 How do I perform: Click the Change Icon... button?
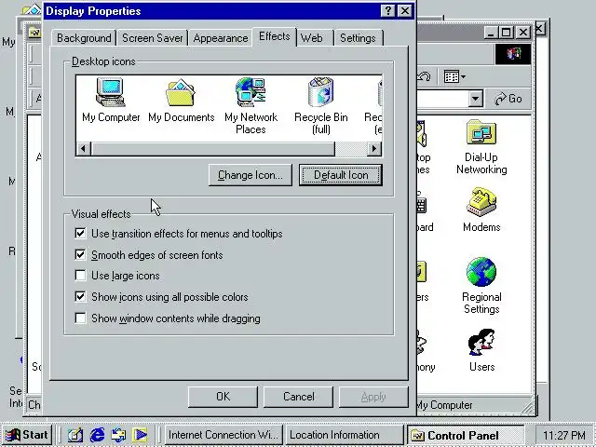pos(251,175)
